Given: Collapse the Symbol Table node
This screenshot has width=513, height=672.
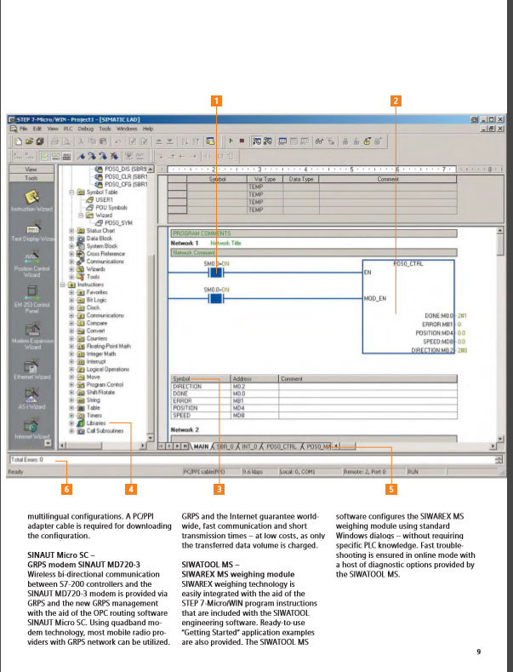Looking at the screenshot, I should [71, 192].
